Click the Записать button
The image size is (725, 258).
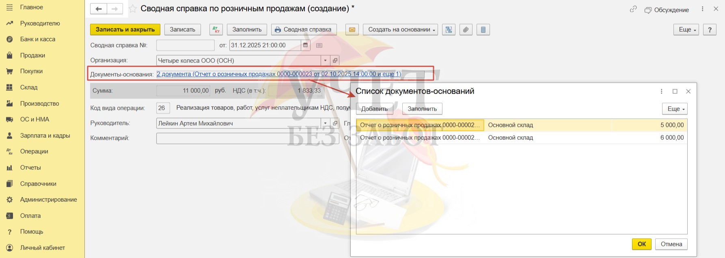click(x=183, y=30)
